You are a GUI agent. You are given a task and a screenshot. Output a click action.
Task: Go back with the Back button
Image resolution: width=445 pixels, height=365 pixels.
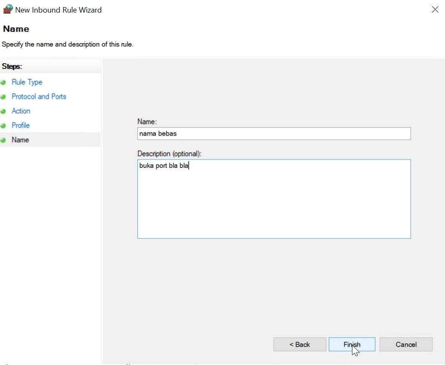pyautogui.click(x=300, y=344)
